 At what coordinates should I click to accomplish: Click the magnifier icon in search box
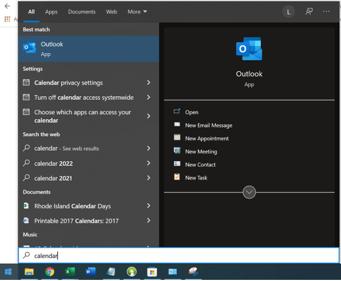tap(26, 255)
